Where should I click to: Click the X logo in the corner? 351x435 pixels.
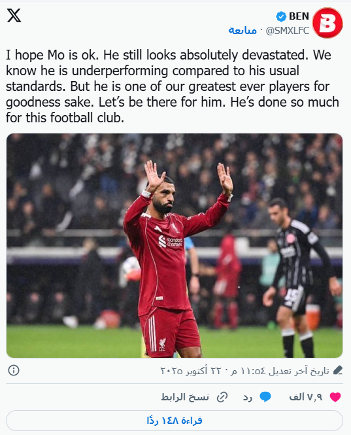[14, 16]
